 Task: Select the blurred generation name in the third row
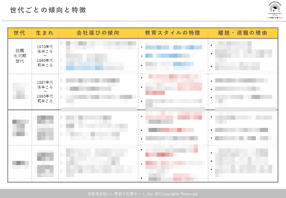[19, 127]
